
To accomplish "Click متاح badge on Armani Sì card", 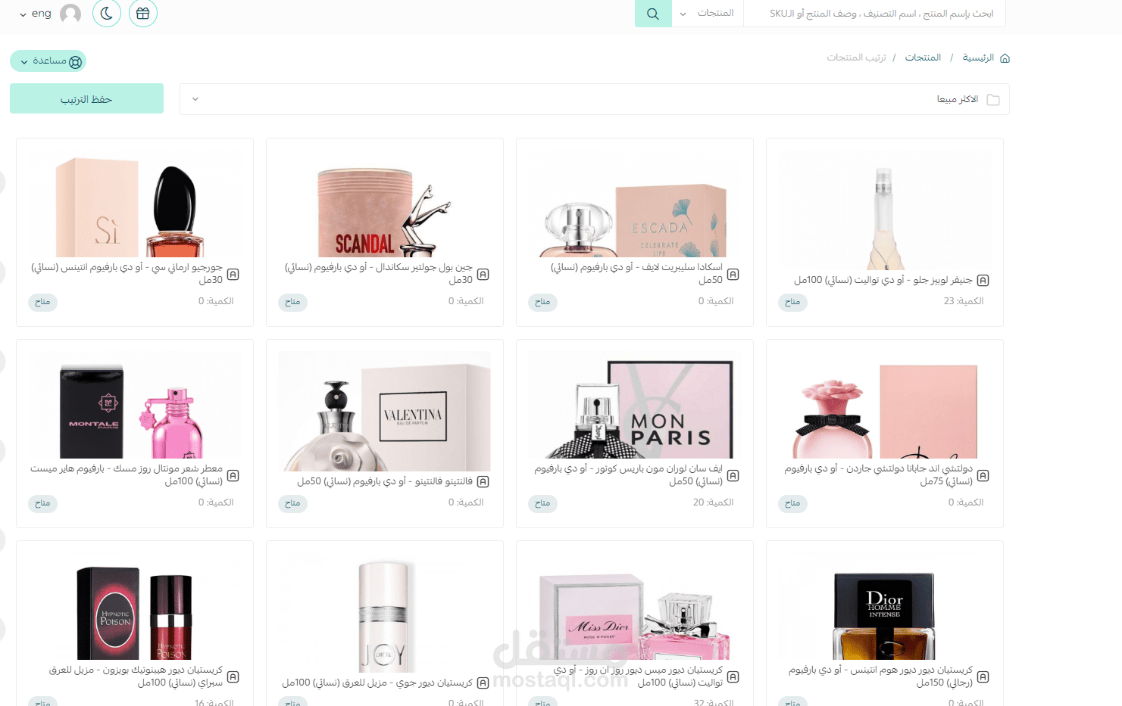I will point(42,302).
